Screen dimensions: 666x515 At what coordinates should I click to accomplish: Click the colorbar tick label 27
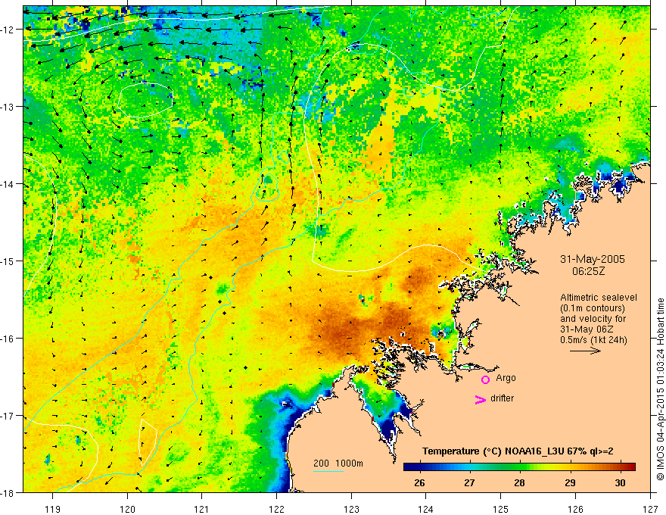pos(469,482)
